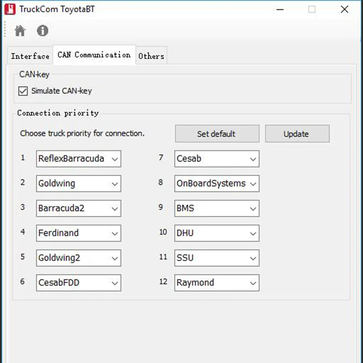
Task: Open priority 11 SSU dropdown
Action: 217,258
